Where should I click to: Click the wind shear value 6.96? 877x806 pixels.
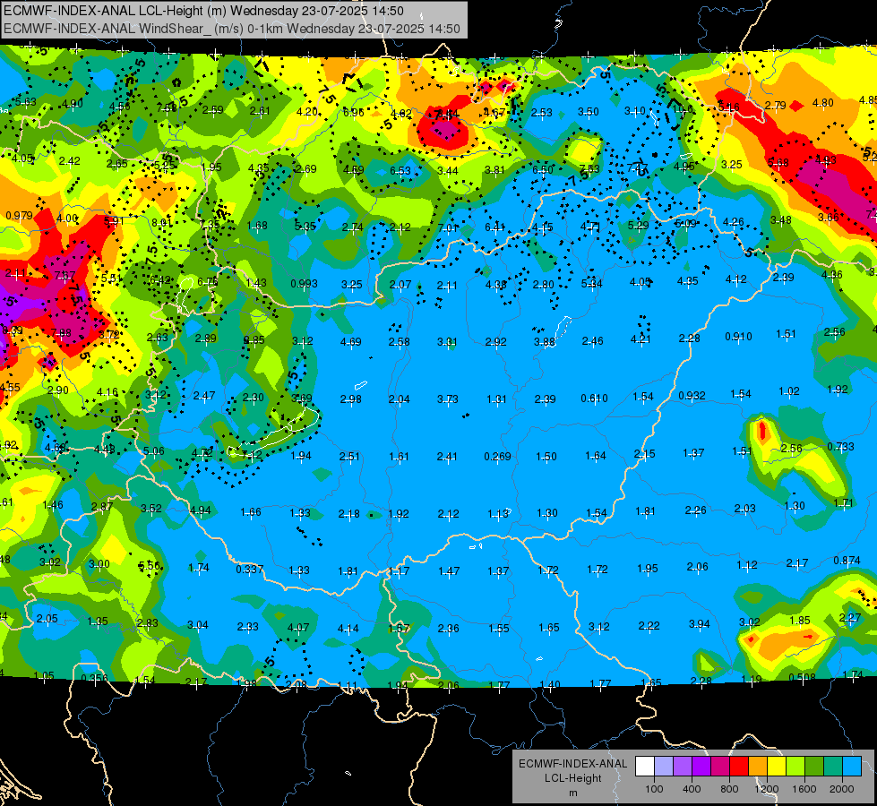(x=353, y=113)
